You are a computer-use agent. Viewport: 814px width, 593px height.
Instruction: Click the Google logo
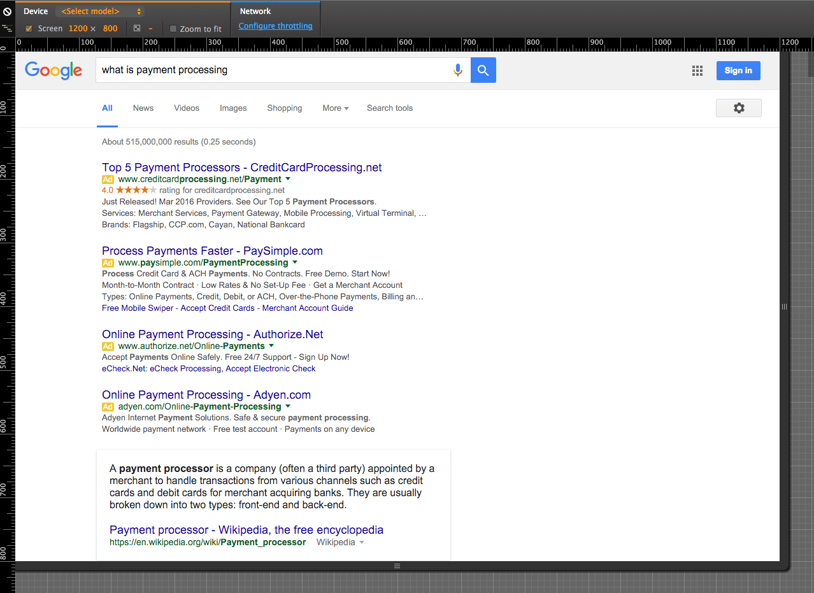[54, 71]
